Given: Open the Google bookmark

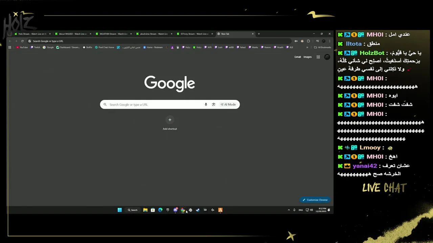Looking at the screenshot, I should pos(48,47).
